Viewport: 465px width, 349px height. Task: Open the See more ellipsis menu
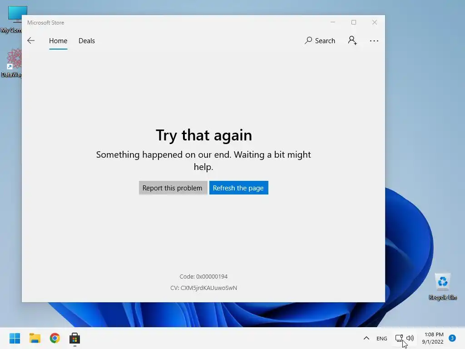tap(374, 41)
